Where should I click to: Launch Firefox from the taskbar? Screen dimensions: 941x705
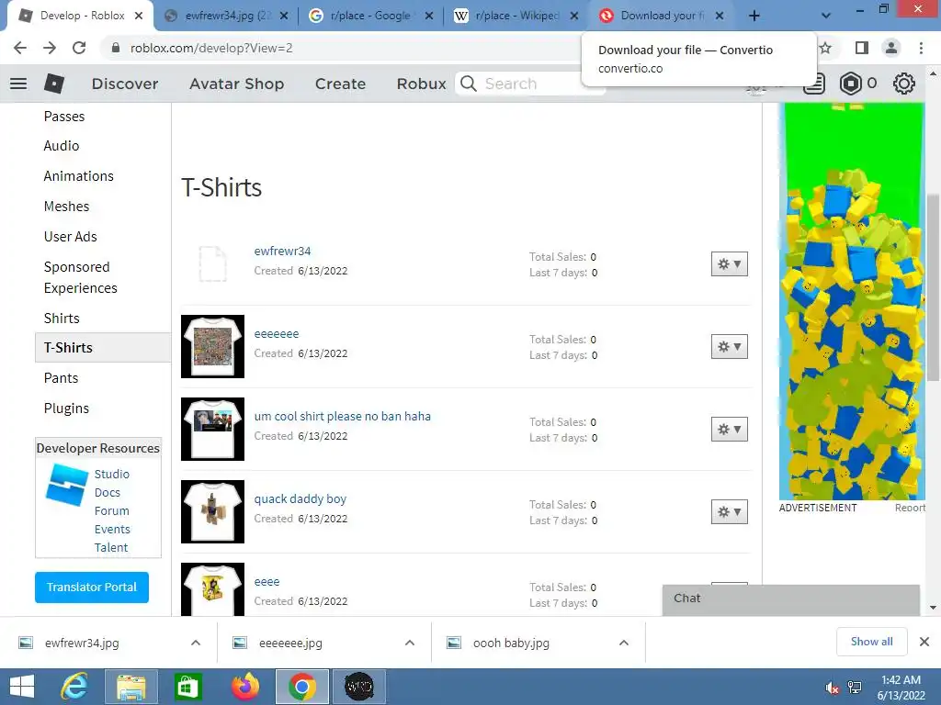(x=244, y=687)
